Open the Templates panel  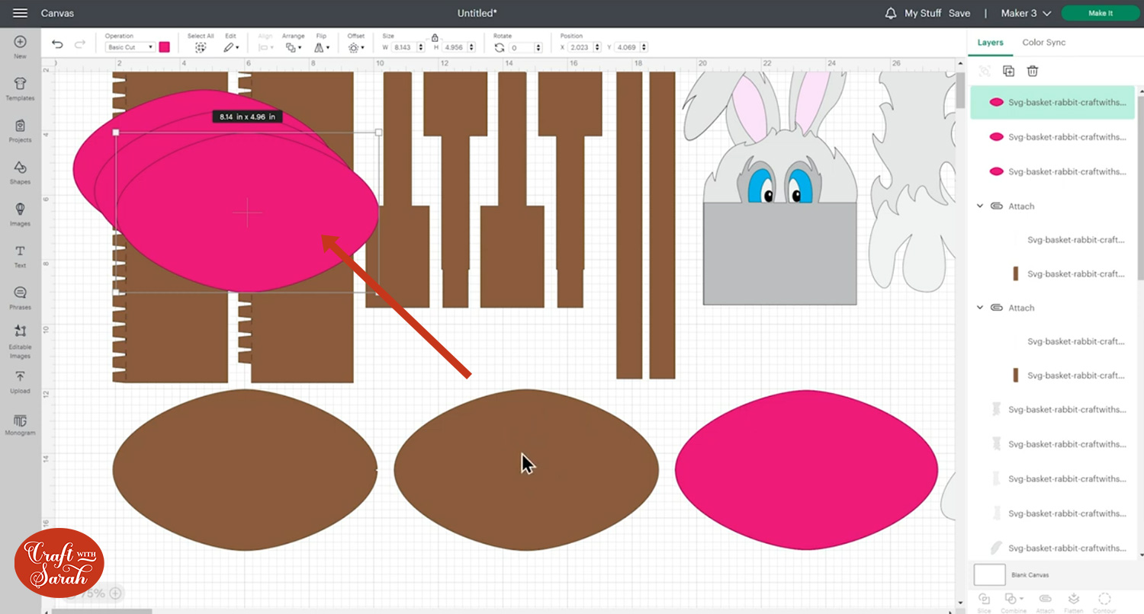[20, 88]
